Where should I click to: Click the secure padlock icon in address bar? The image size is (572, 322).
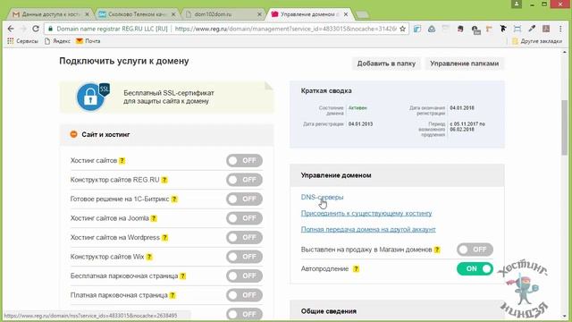[50, 29]
